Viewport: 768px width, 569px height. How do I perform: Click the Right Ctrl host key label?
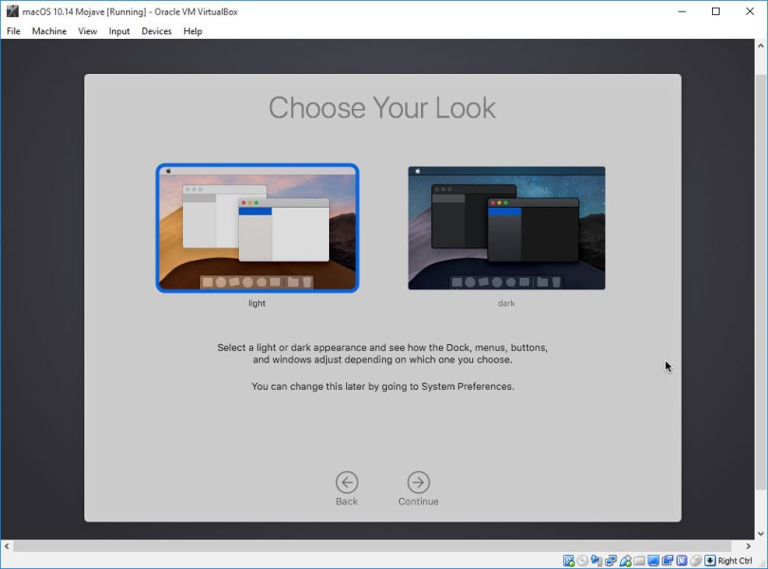(x=735, y=560)
